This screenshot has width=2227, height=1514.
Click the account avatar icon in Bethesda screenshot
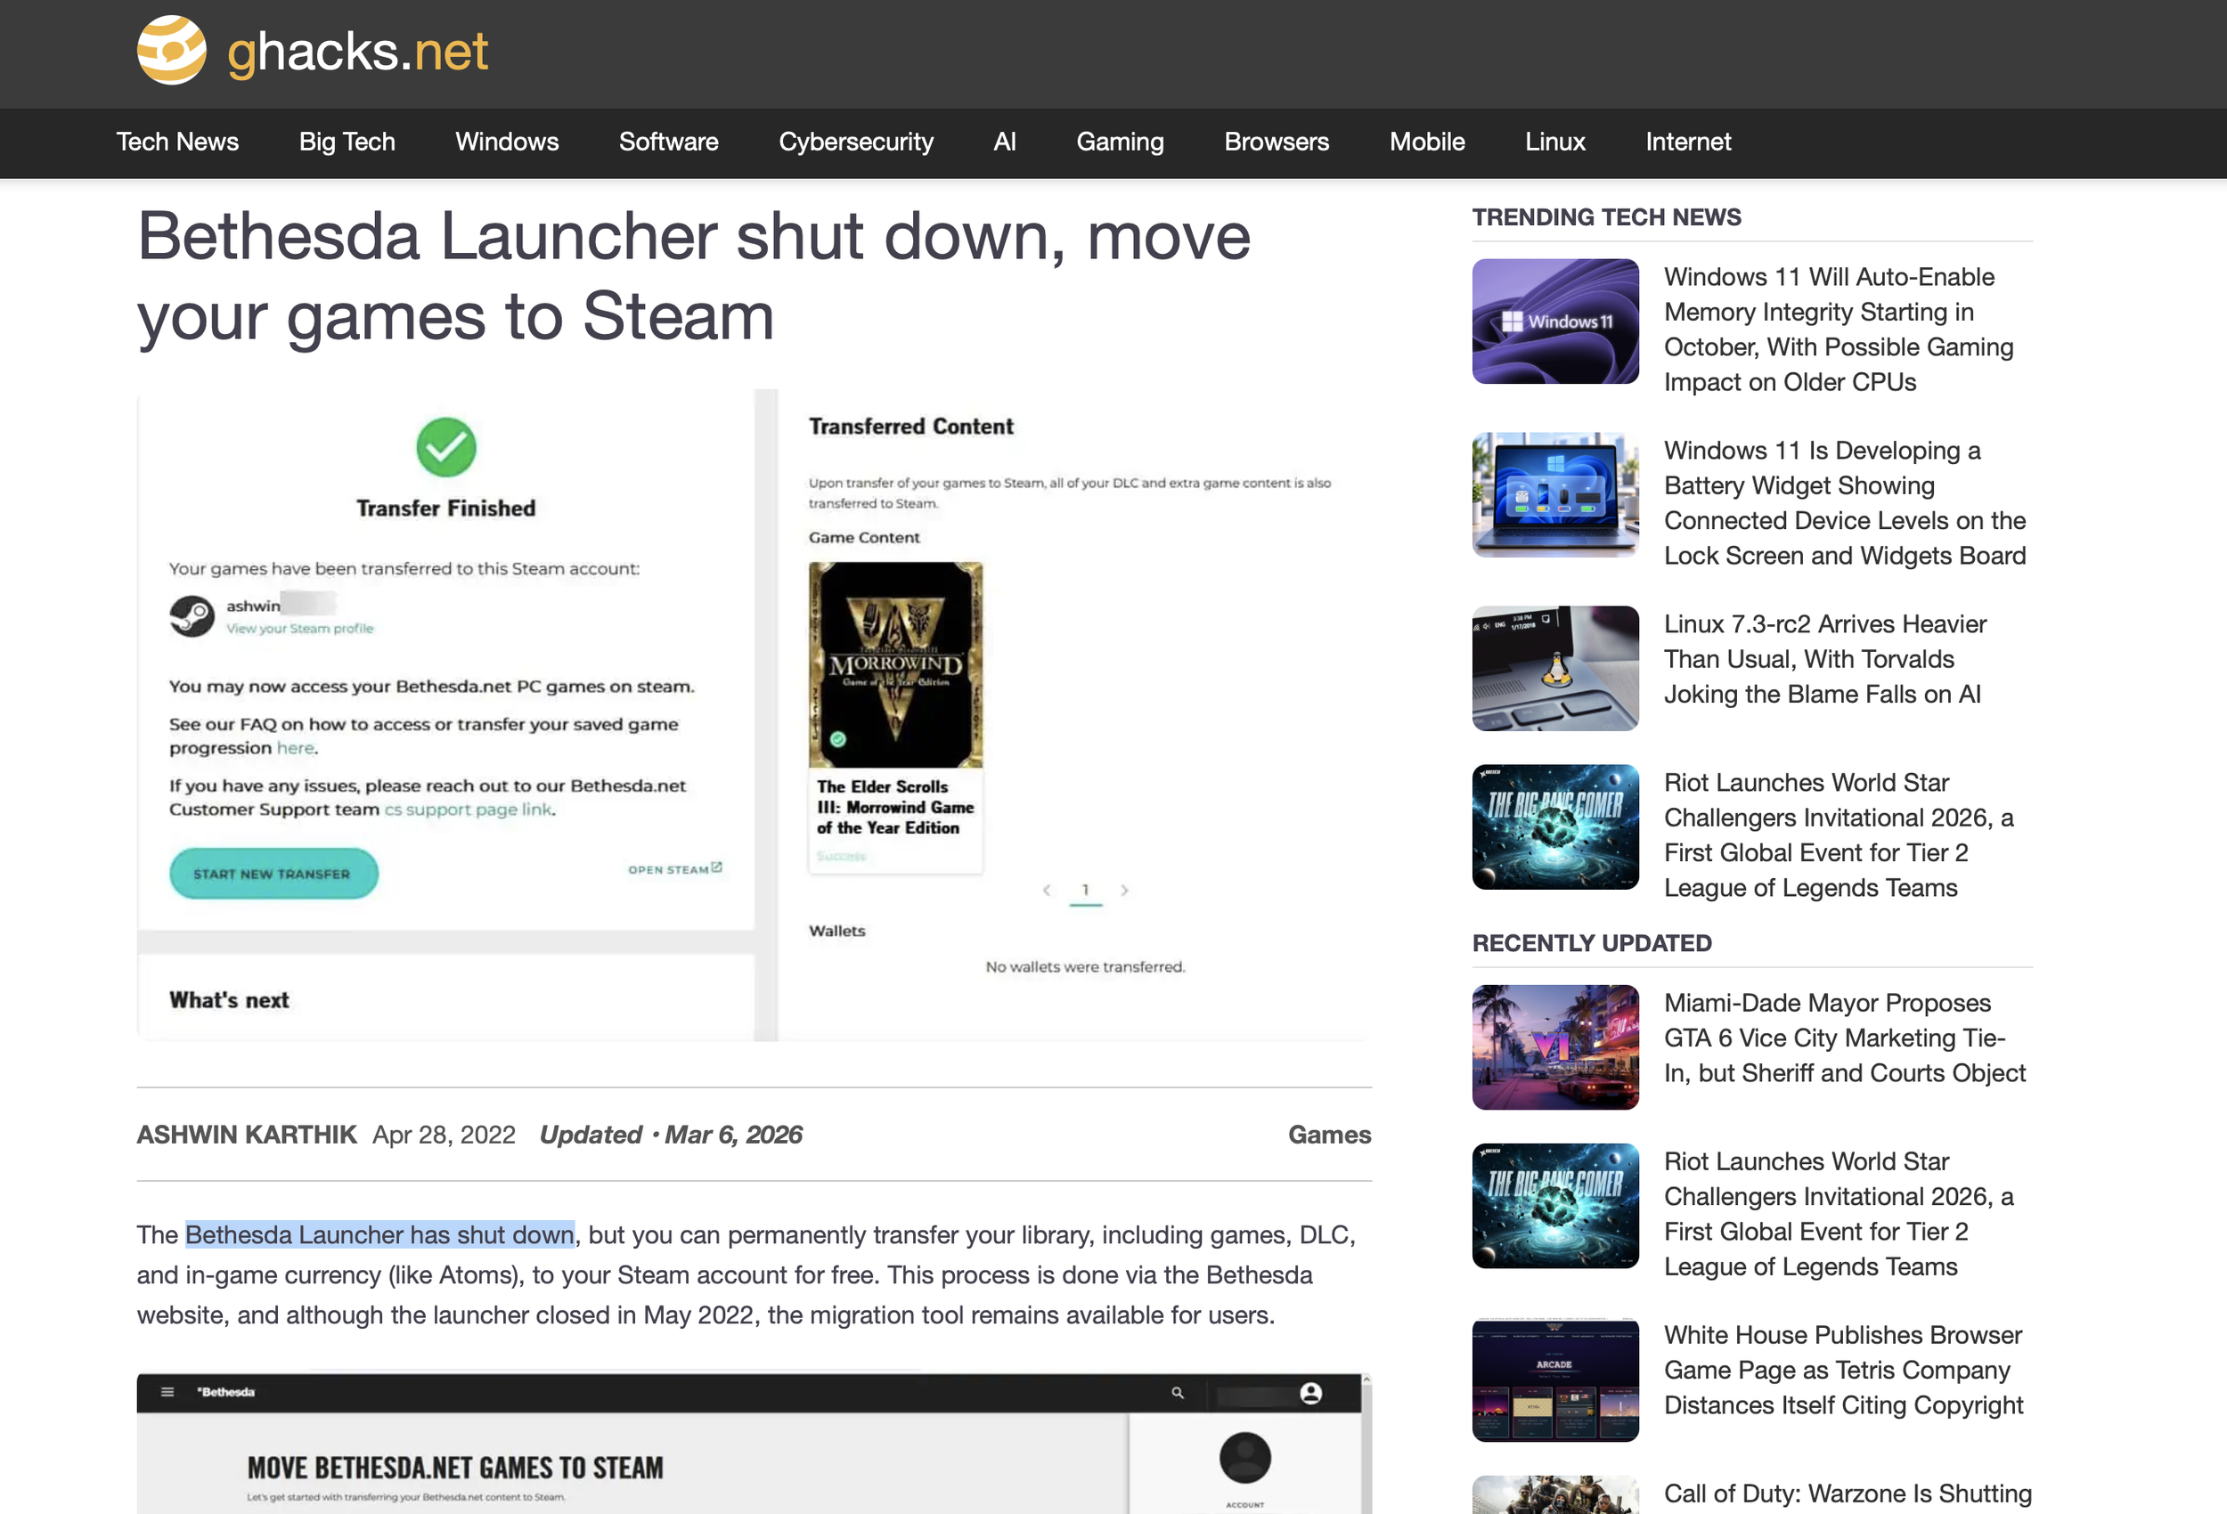coord(1311,1392)
